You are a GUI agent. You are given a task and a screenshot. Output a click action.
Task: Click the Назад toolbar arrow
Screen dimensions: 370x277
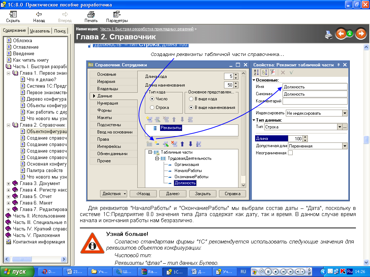pos(39,14)
